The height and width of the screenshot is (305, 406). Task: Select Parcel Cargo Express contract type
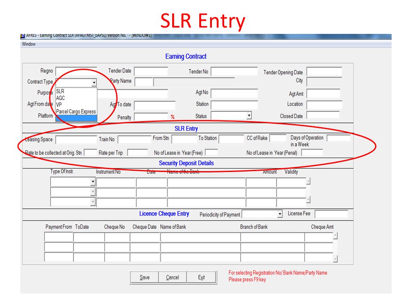click(x=76, y=111)
